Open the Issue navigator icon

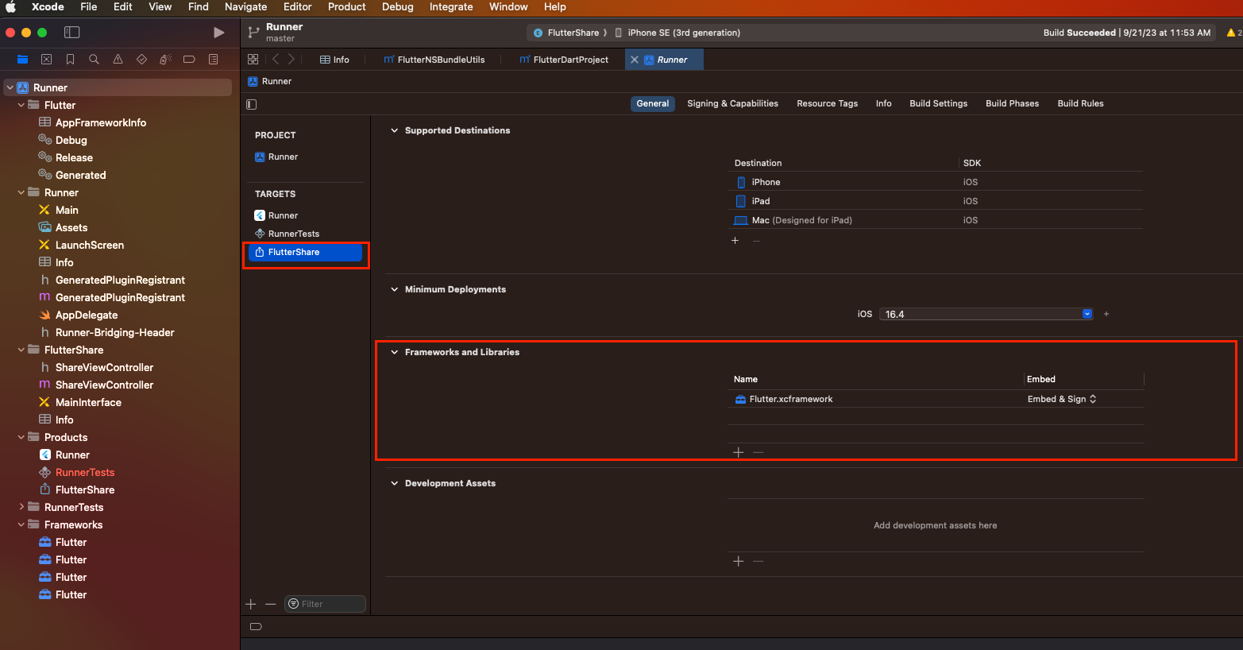tap(118, 59)
